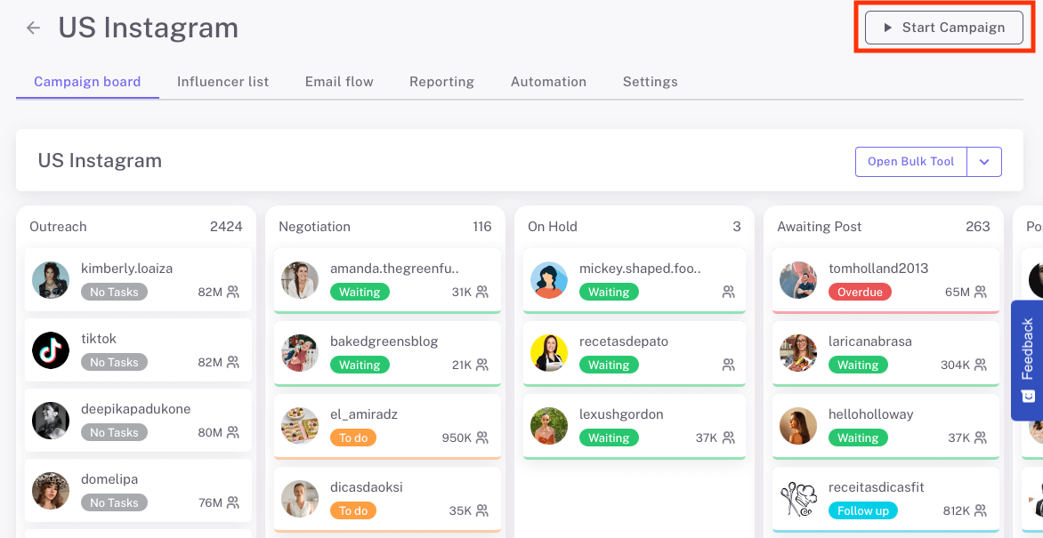
Task: Open the Settings tab
Action: coord(650,82)
